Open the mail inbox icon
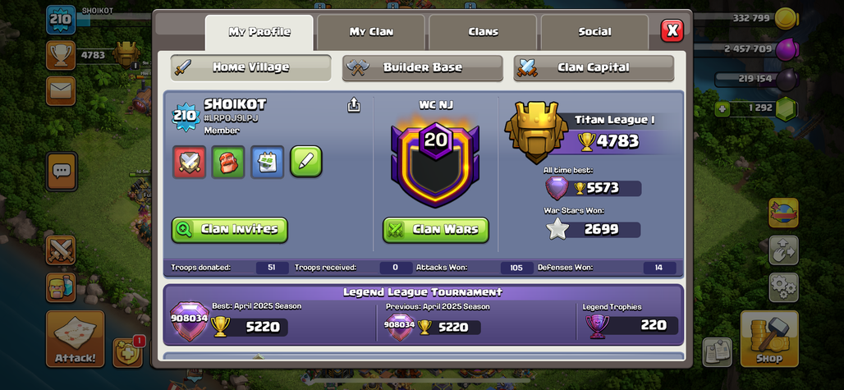The height and width of the screenshot is (390, 844). 61,91
